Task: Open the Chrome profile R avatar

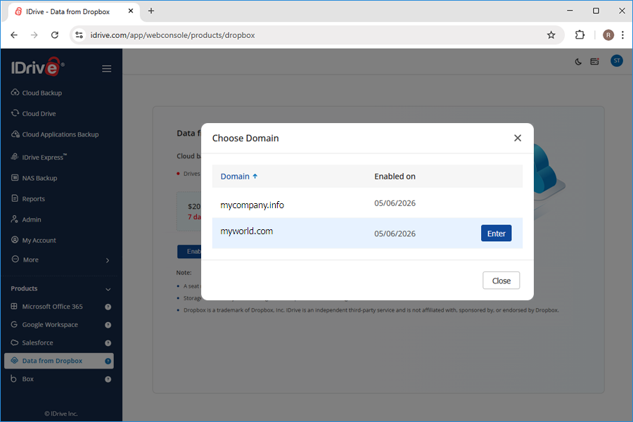Action: point(608,35)
